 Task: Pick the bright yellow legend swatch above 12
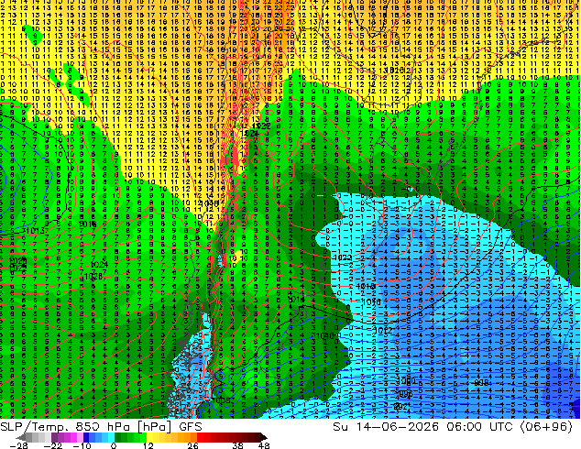(149, 438)
